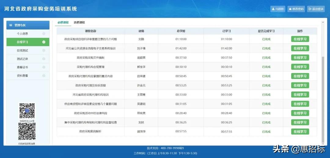This screenshot has width=330, height=158.
Task: Click 工作时间 line in footer
Action: (x=165, y=153)
